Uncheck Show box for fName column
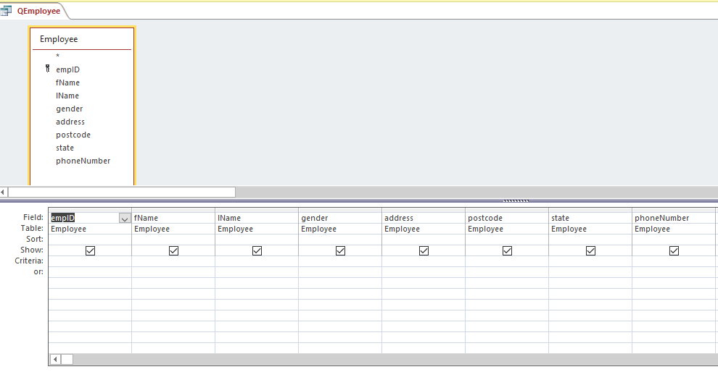 (173, 250)
